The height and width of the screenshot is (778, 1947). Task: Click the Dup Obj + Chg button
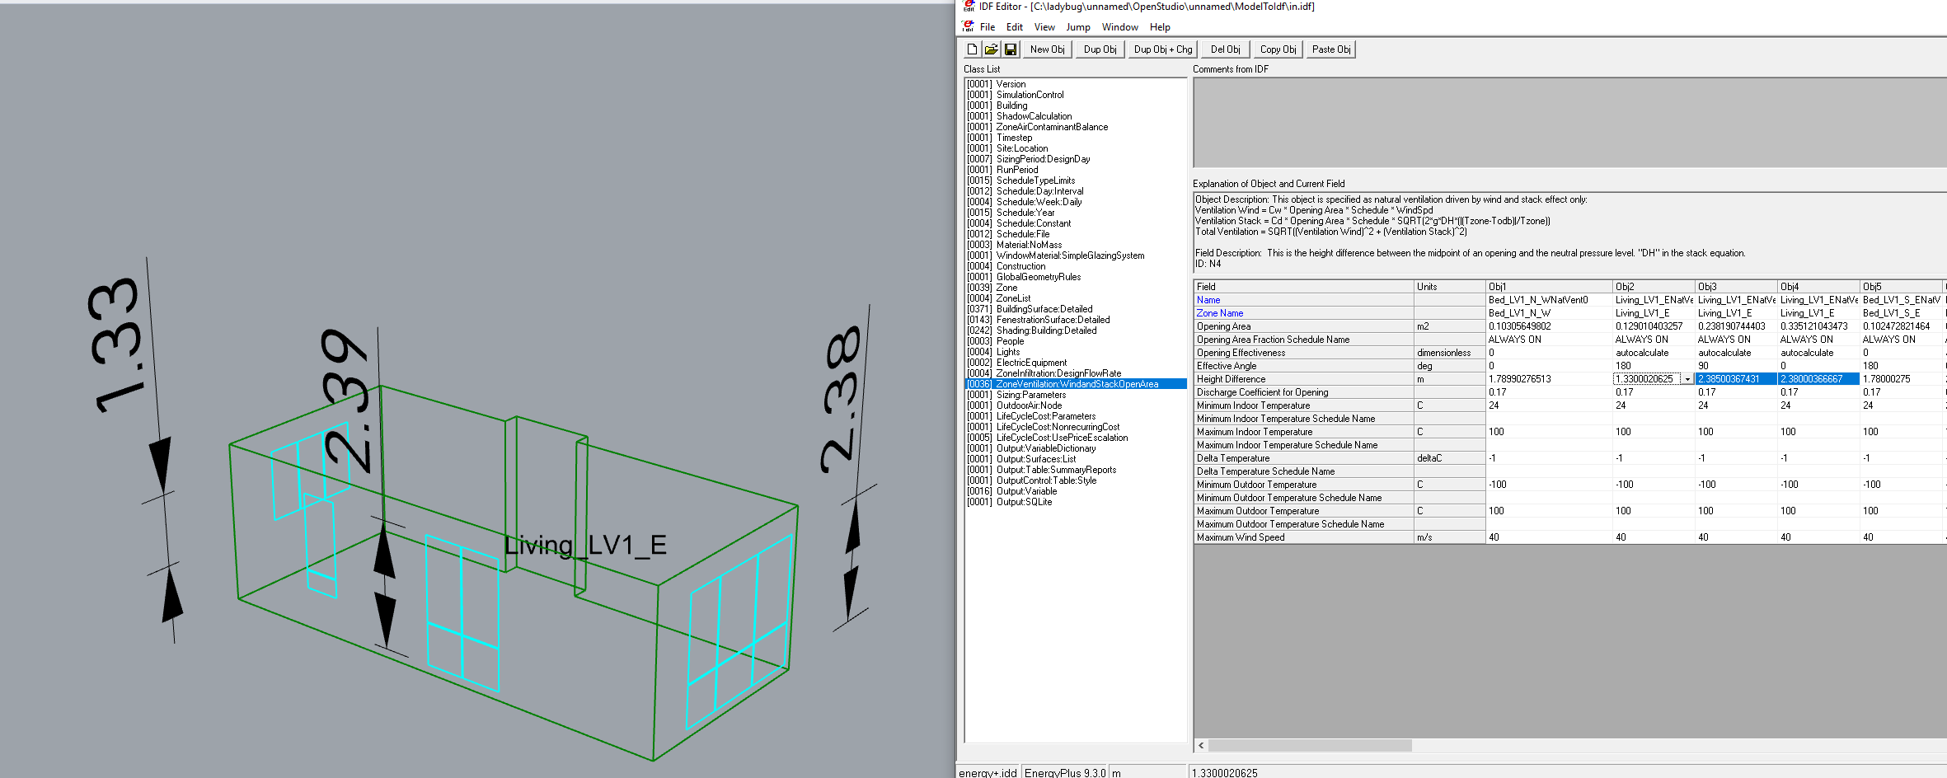[1162, 49]
